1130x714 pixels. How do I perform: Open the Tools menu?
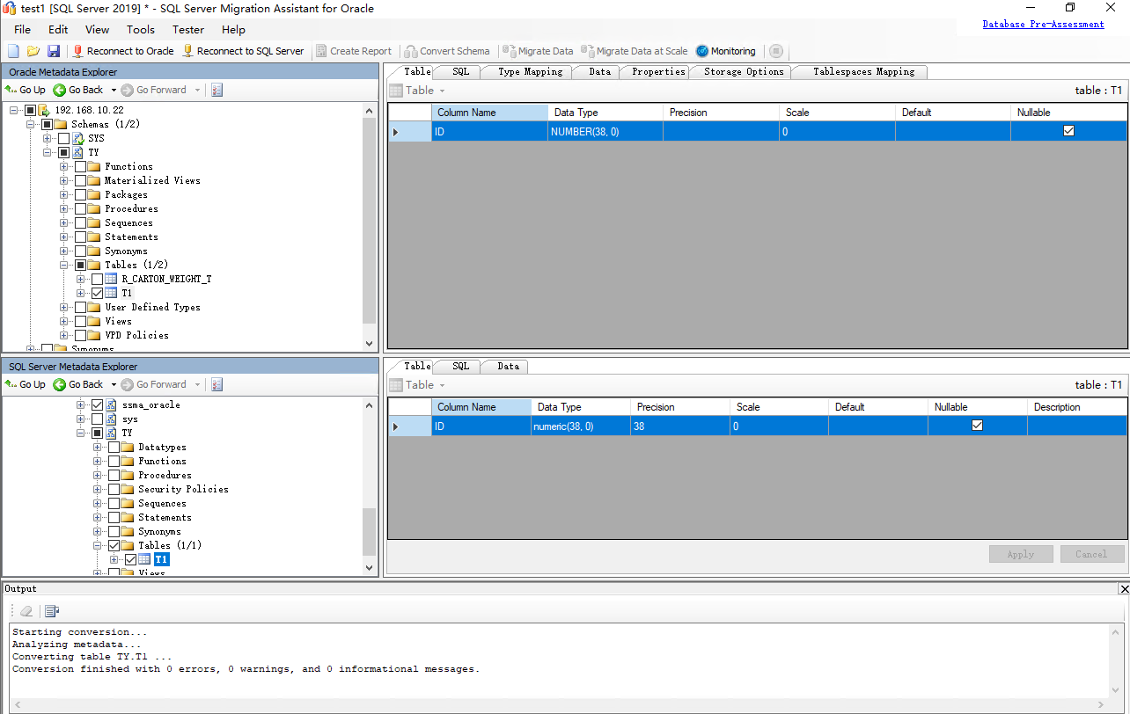[x=141, y=30]
